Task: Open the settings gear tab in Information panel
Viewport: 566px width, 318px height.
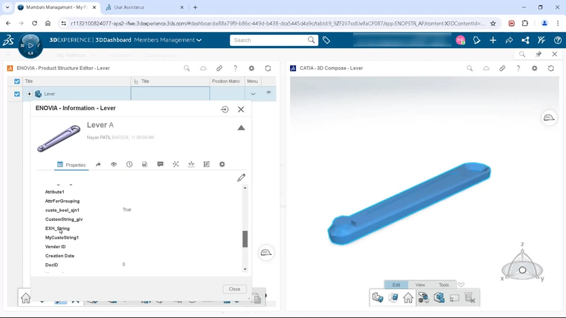Action: (x=222, y=164)
